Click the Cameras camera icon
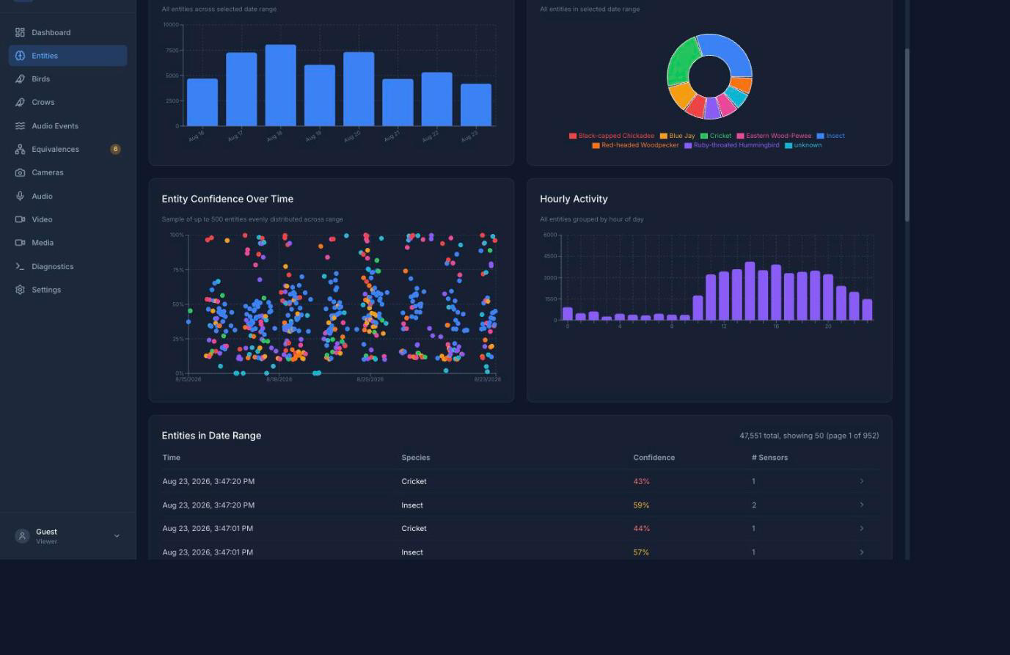1010x655 pixels. coord(20,173)
